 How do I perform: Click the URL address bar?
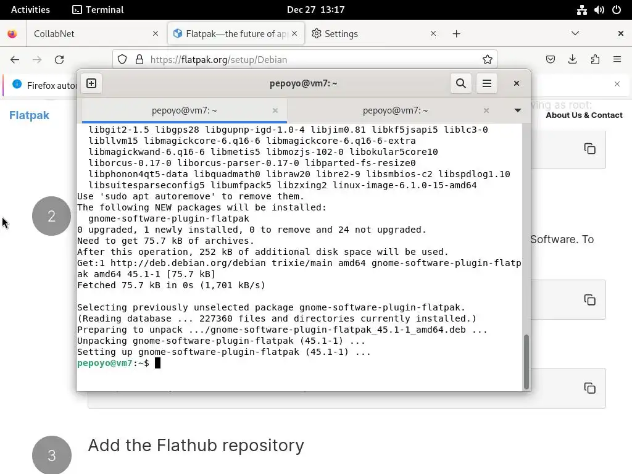coord(304,60)
